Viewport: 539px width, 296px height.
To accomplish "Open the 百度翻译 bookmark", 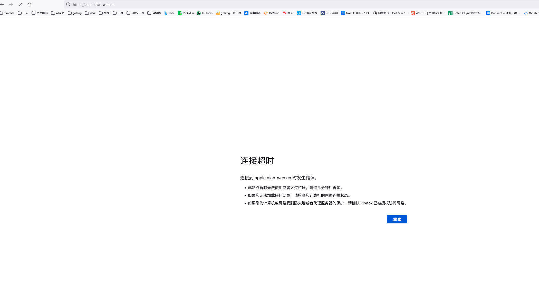I will click(x=253, y=13).
